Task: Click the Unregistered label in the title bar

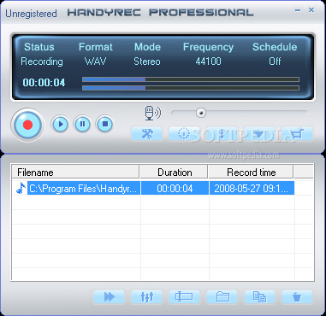Action: point(31,14)
